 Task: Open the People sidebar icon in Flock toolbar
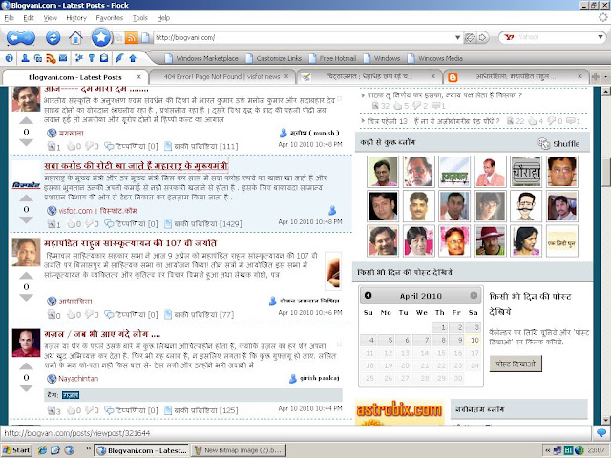tap(25, 58)
